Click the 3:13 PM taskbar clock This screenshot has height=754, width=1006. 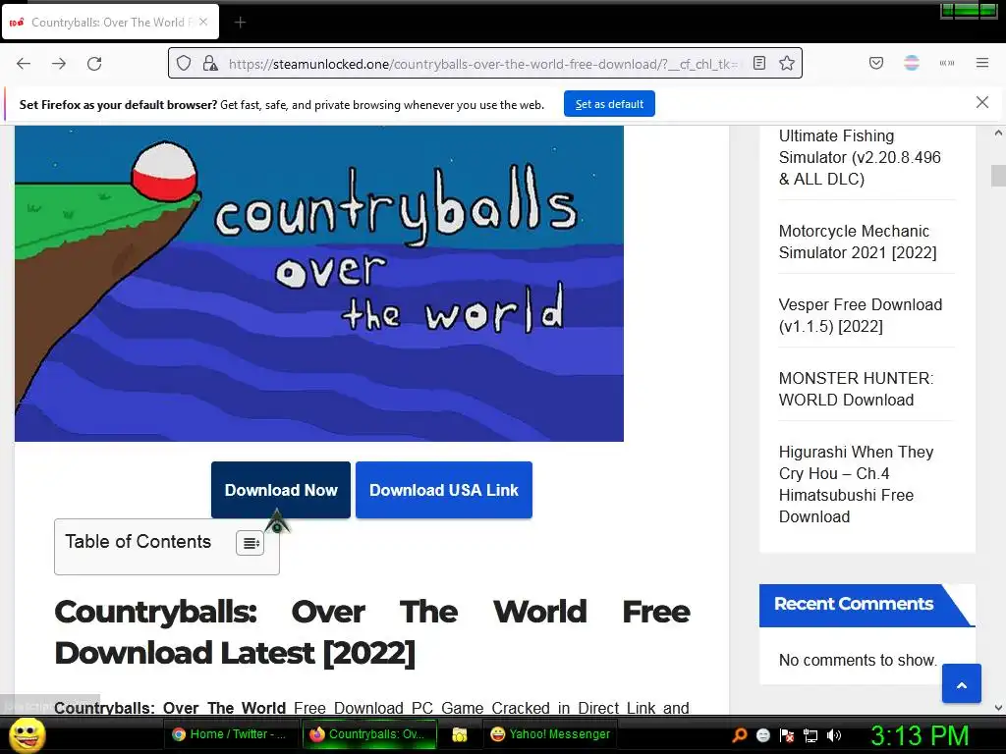point(920,735)
